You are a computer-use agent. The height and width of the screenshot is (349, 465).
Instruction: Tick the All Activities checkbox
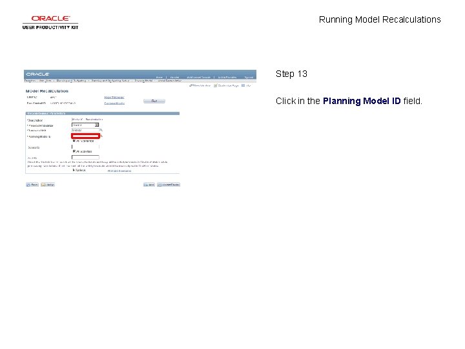[x=74, y=151]
